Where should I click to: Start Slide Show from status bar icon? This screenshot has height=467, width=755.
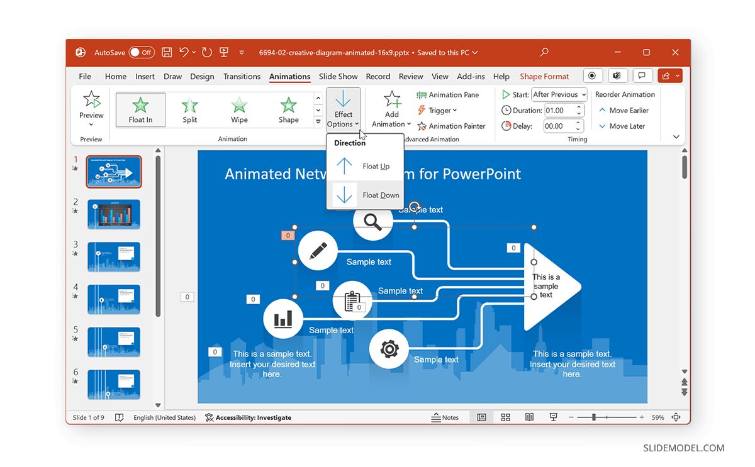(553, 417)
